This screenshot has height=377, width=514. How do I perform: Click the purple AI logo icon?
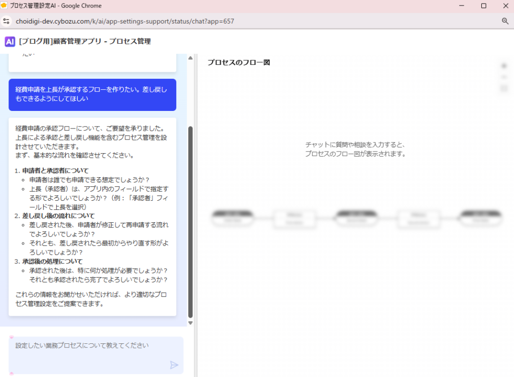[x=10, y=42]
